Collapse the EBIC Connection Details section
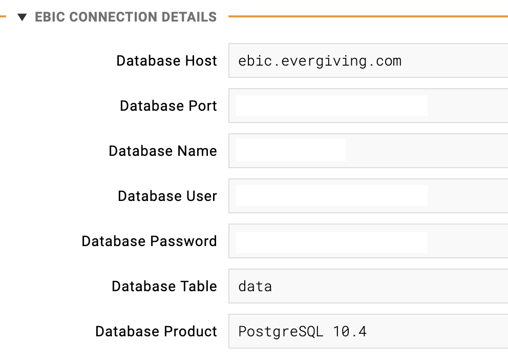This screenshot has height=364, width=508. tap(22, 17)
